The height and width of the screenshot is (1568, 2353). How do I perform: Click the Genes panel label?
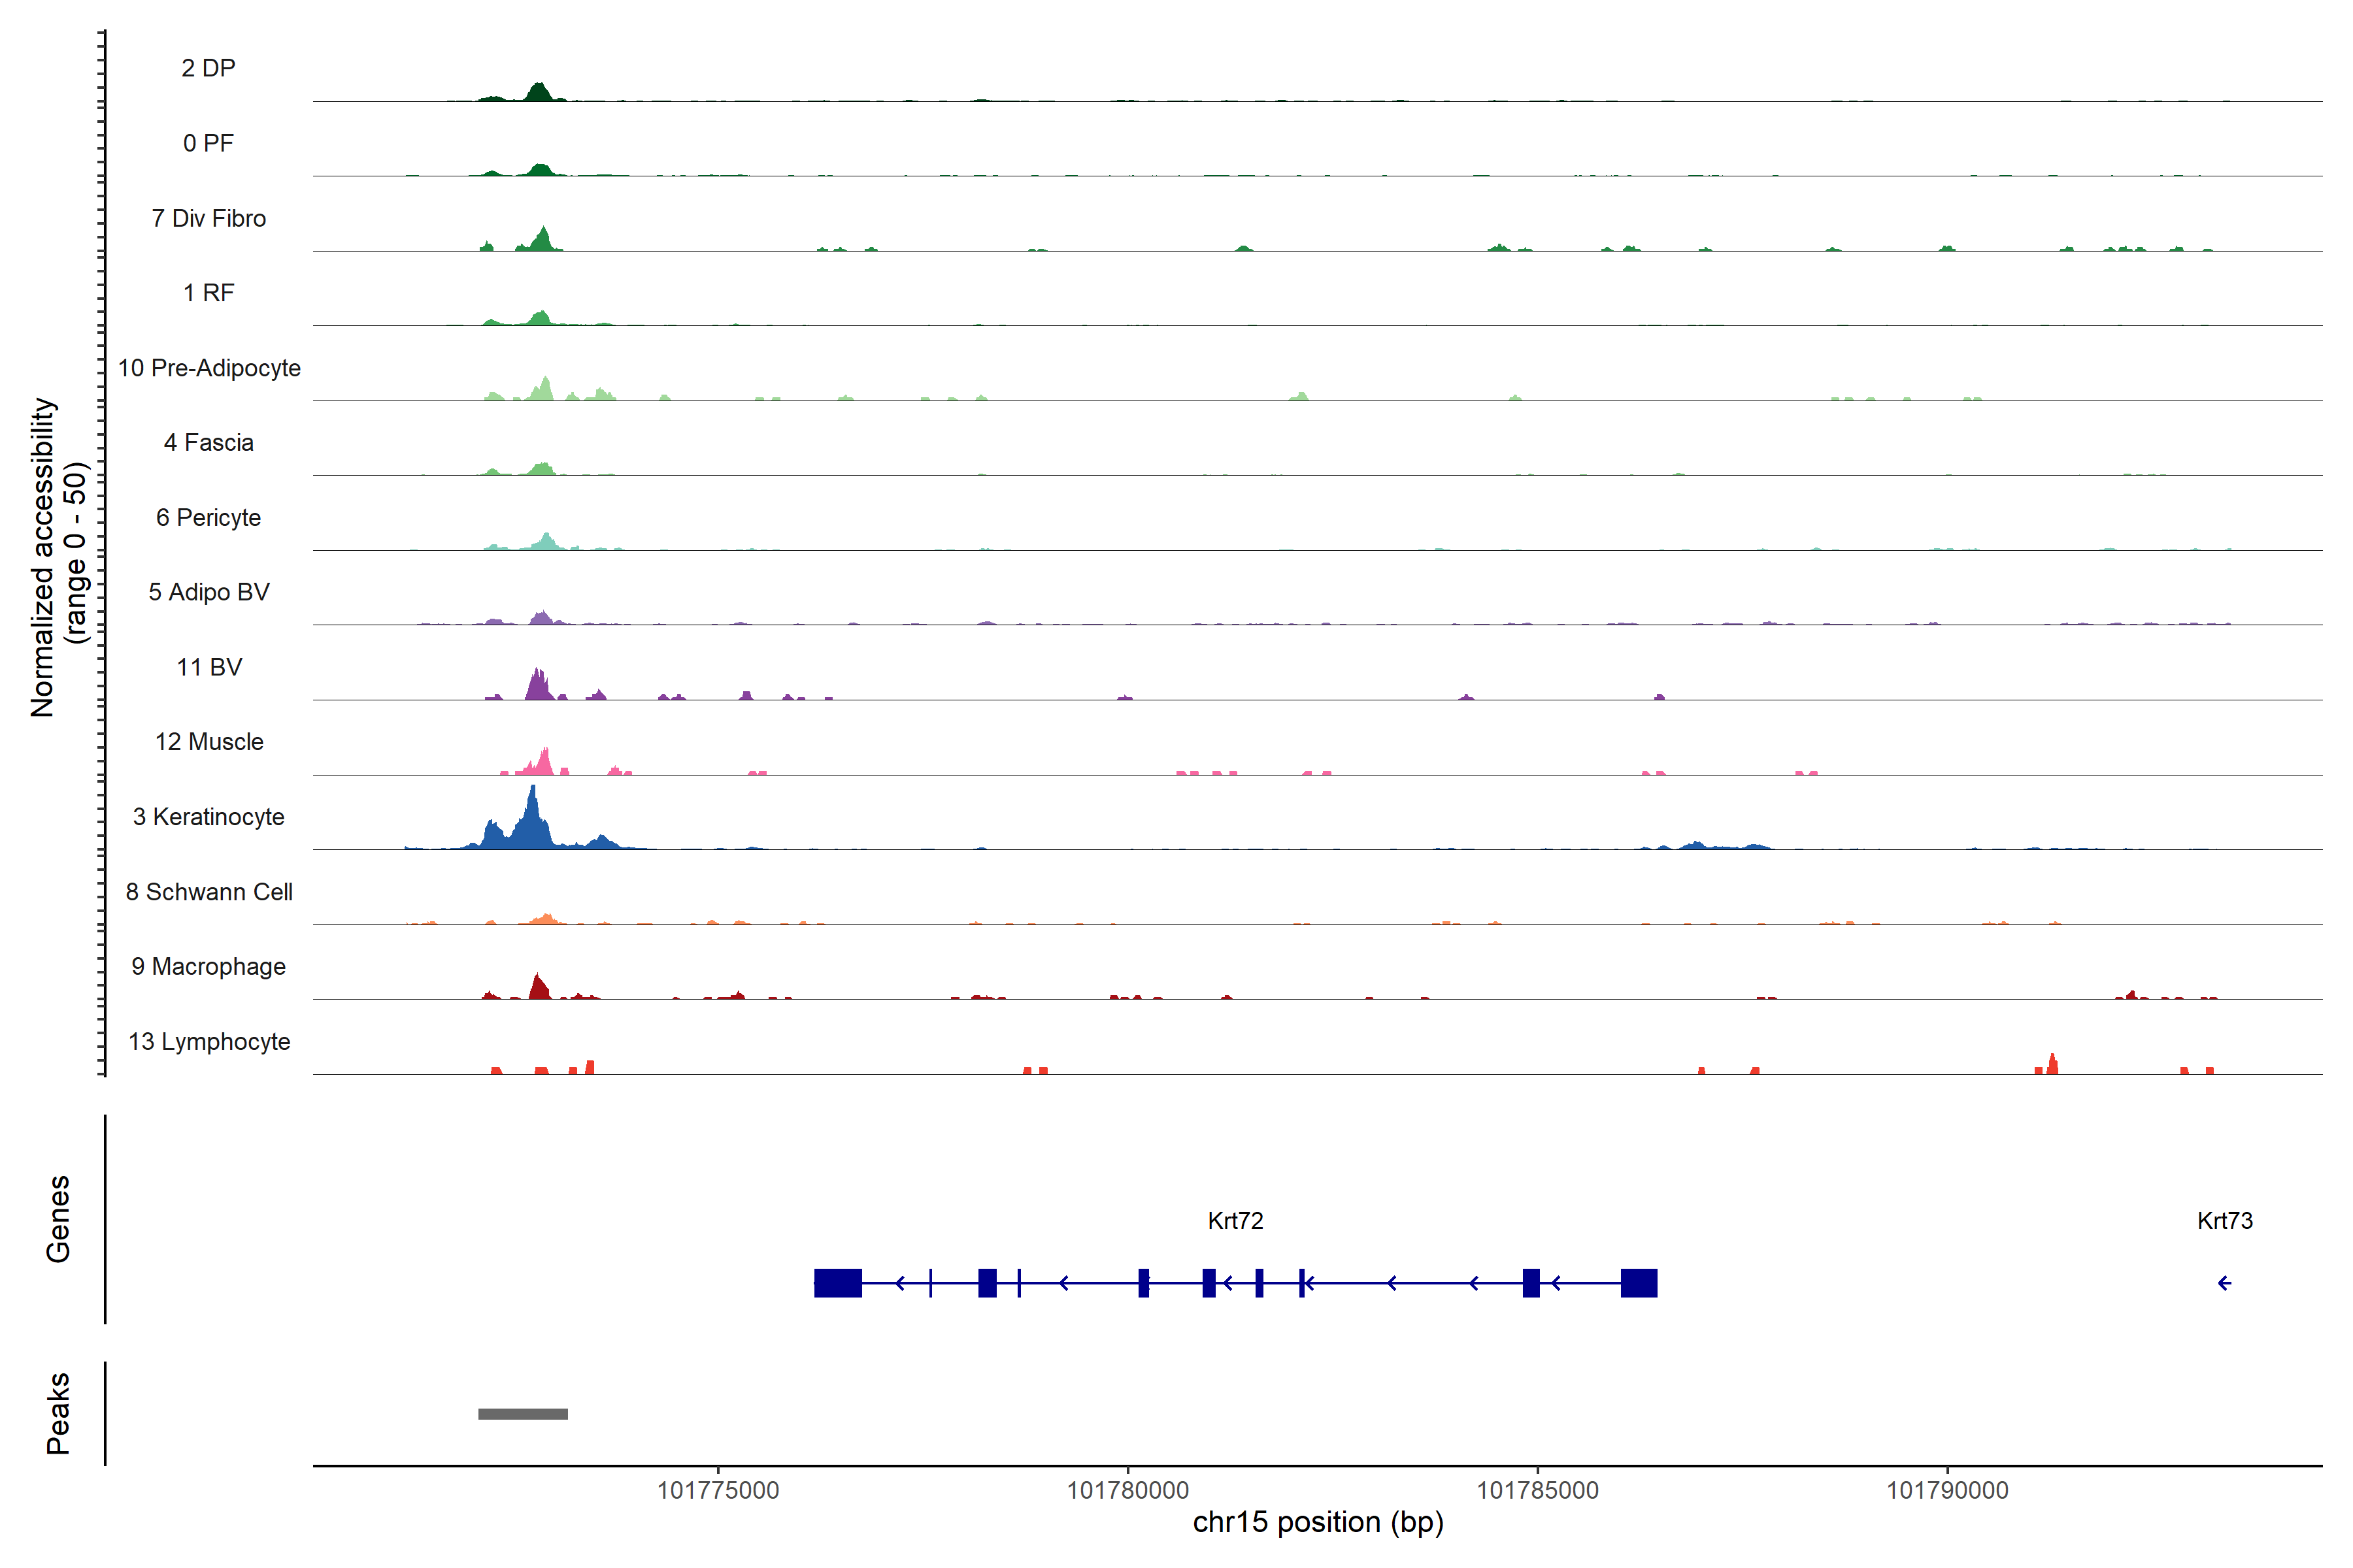click(x=58, y=1218)
